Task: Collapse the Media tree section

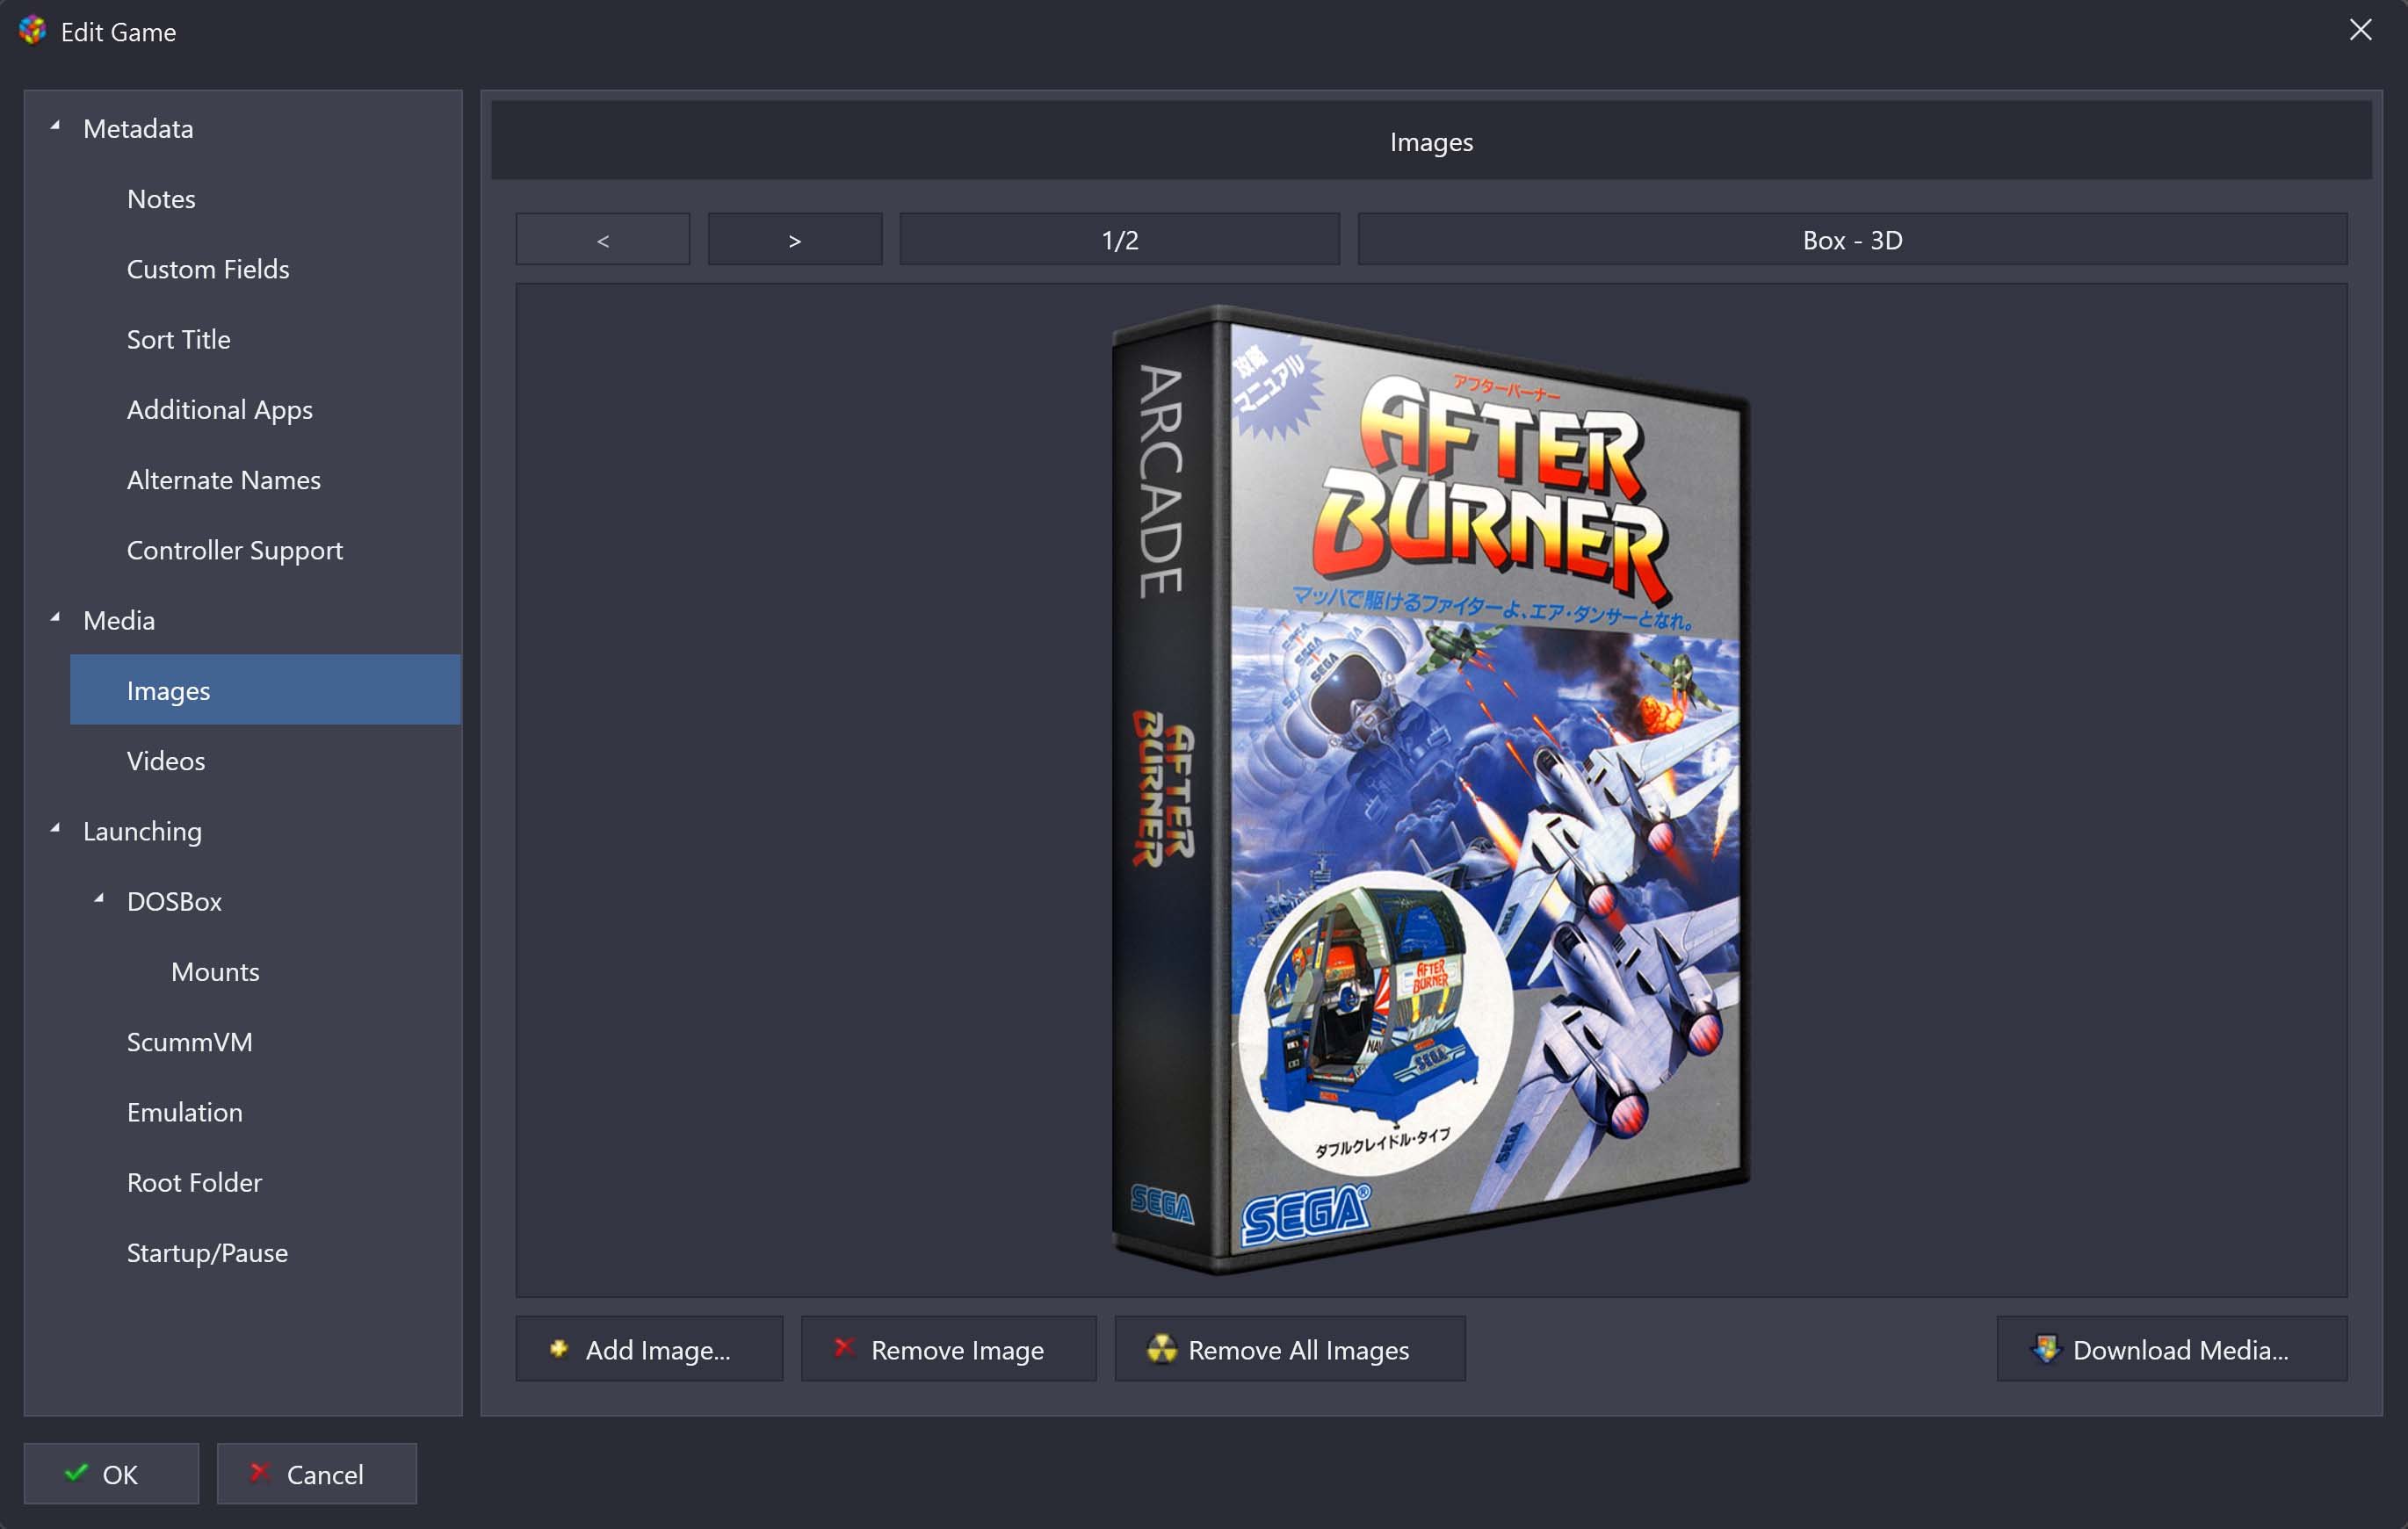Action: (55, 619)
